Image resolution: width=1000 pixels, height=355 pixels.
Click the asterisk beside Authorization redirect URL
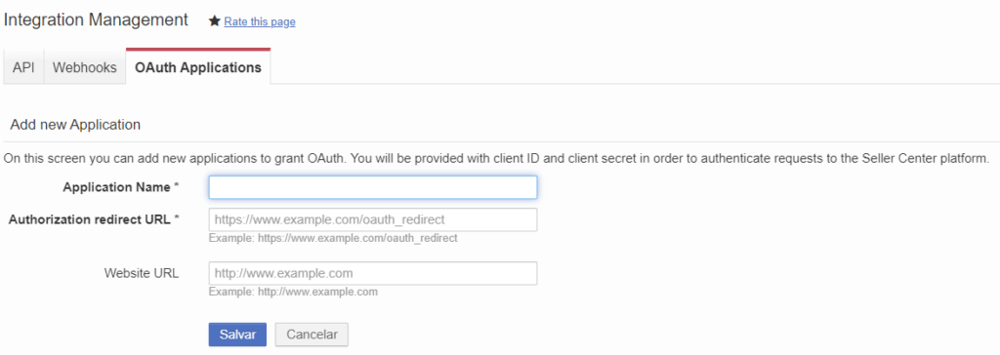176,218
